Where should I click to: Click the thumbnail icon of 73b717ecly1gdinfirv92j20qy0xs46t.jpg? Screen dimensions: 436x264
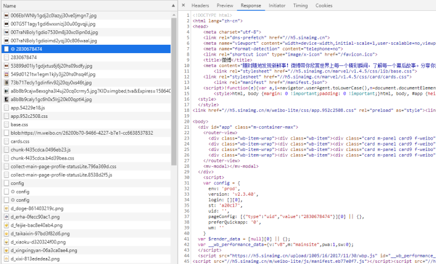pos(7,83)
